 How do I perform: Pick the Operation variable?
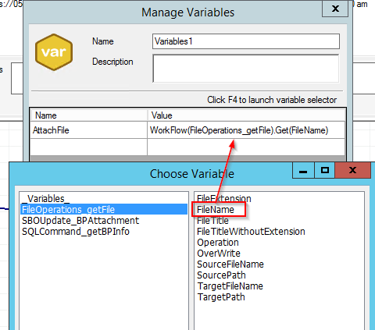click(218, 243)
